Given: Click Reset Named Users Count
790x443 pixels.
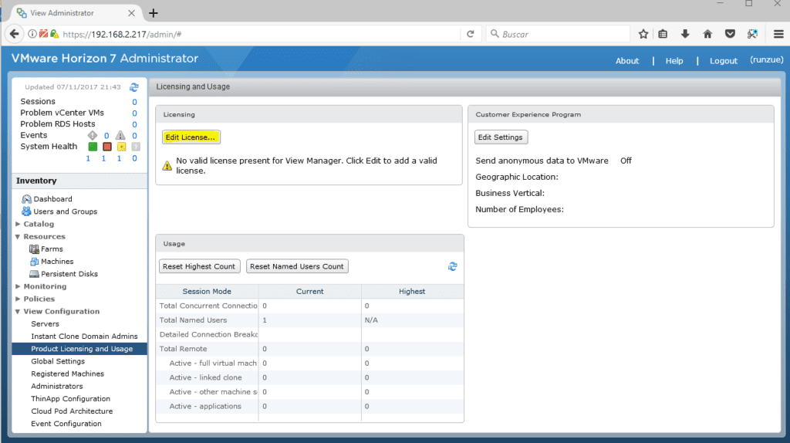Looking at the screenshot, I should click(297, 266).
